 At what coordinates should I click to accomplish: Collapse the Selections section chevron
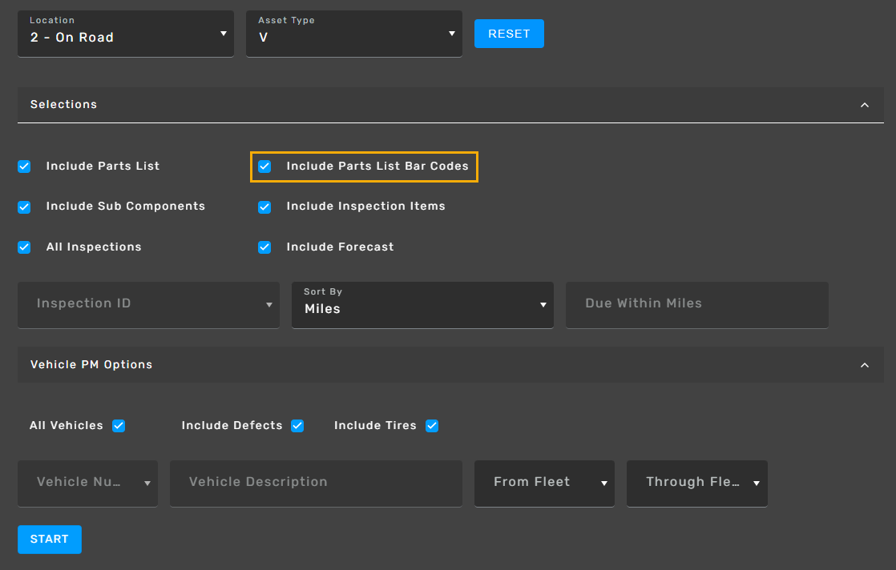click(865, 105)
